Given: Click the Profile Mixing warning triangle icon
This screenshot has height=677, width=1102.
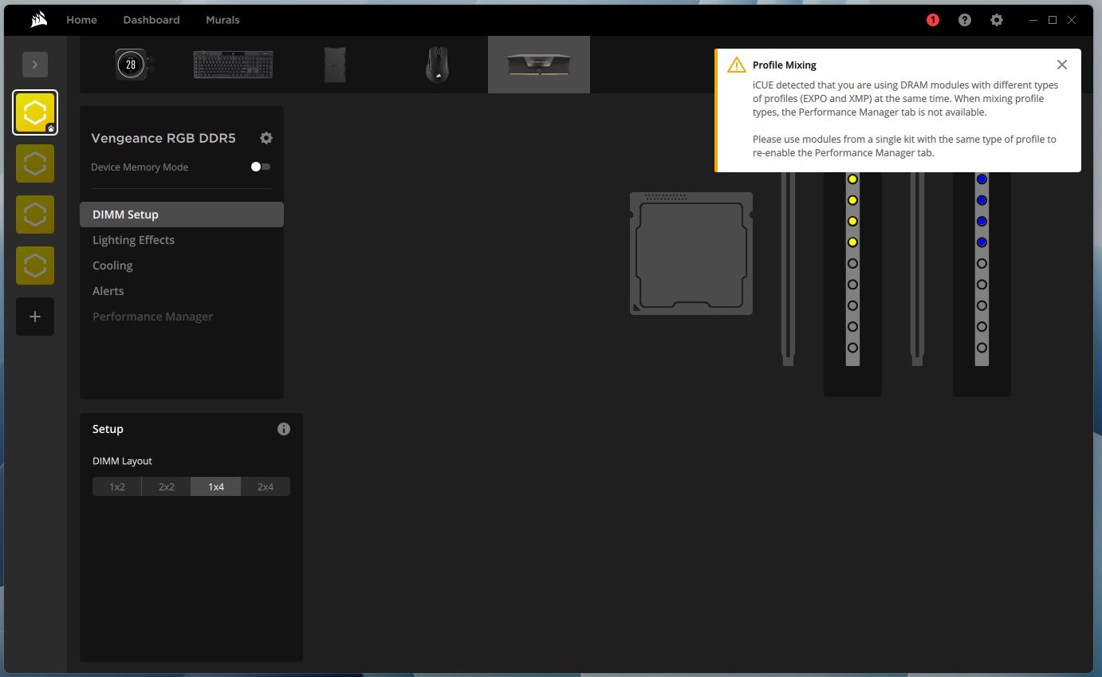Looking at the screenshot, I should pyautogui.click(x=736, y=65).
